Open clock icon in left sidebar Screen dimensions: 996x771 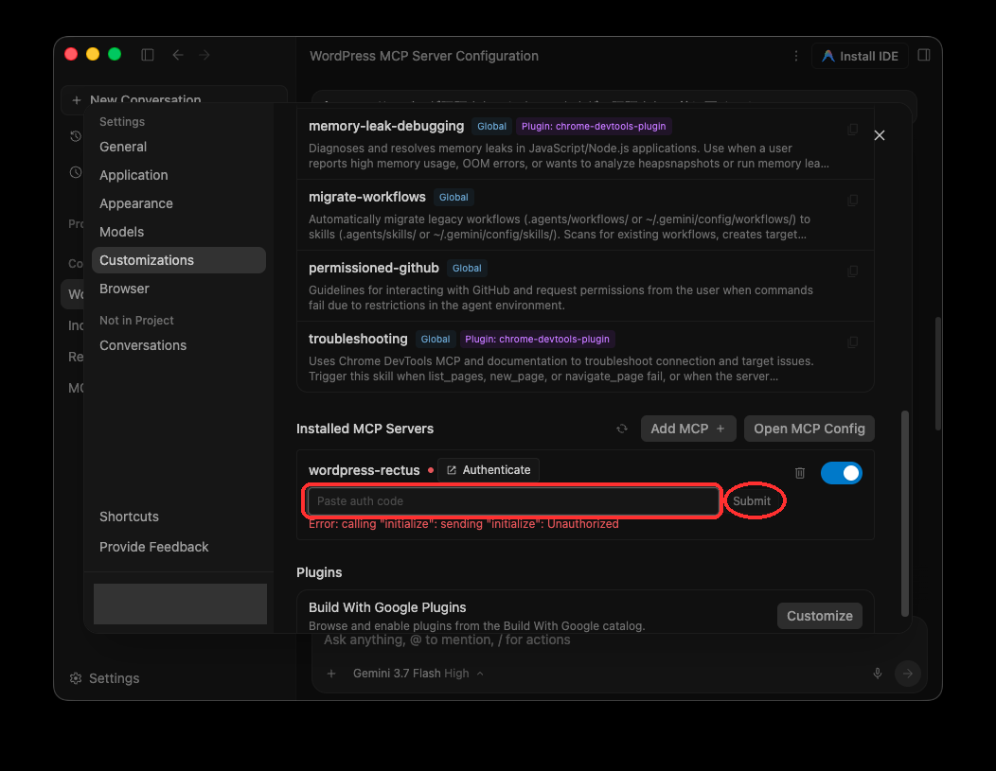[x=76, y=172]
